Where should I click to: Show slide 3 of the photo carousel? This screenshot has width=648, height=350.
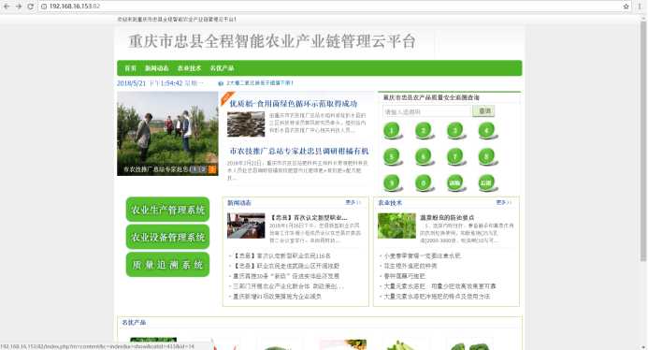click(x=212, y=169)
